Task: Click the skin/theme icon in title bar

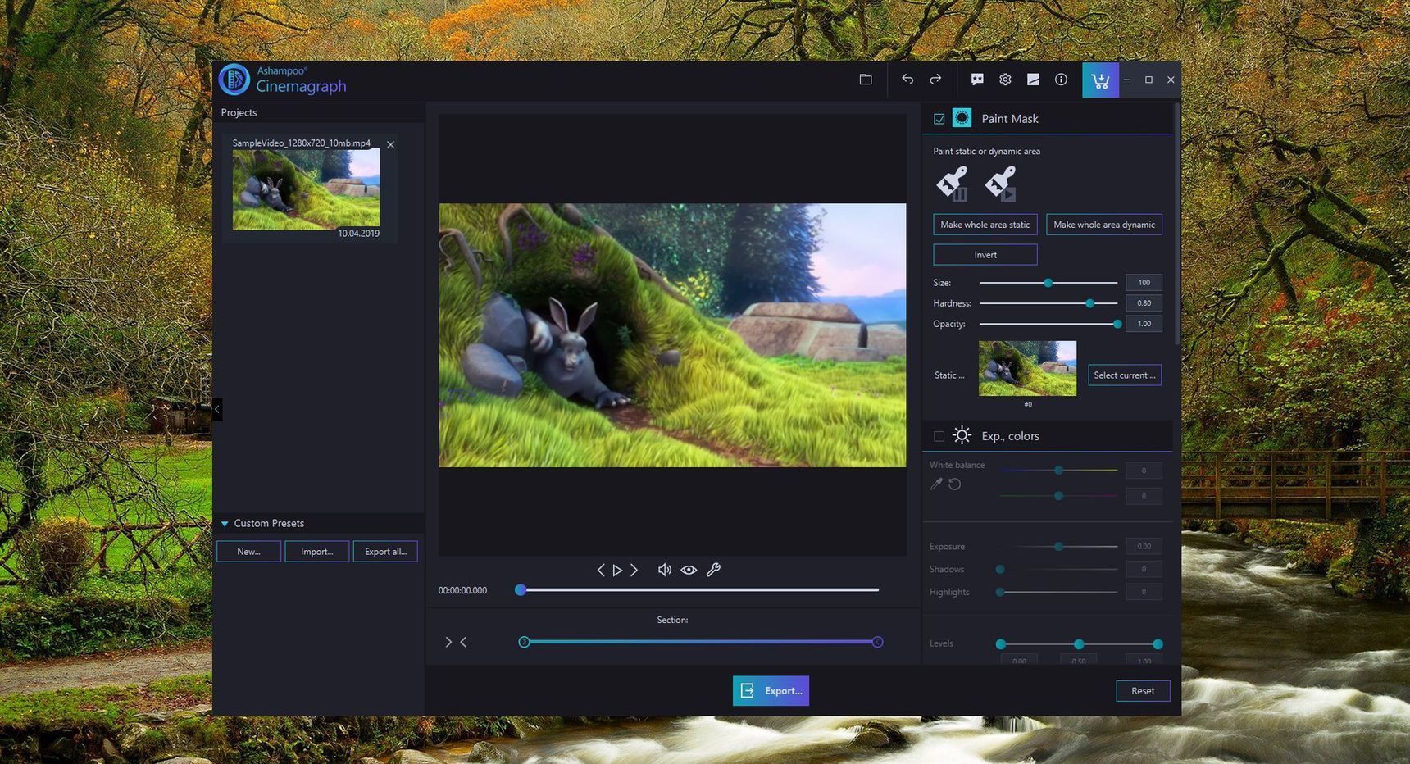Action: (x=1033, y=80)
